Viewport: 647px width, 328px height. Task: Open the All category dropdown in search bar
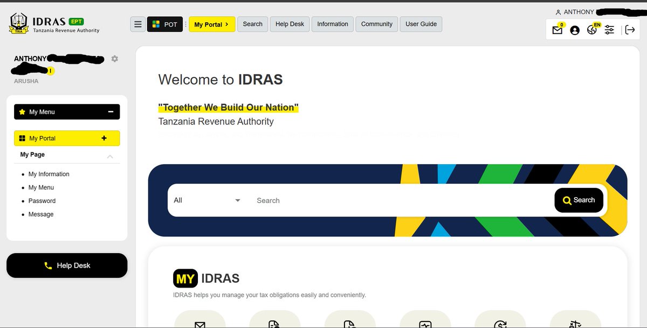click(207, 200)
